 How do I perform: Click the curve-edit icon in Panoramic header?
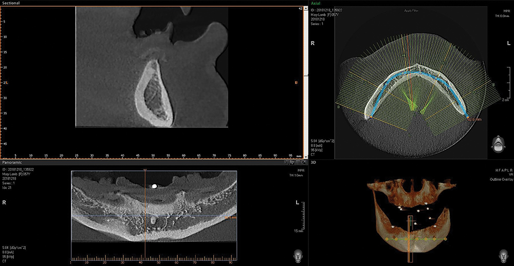[x=292, y=162]
